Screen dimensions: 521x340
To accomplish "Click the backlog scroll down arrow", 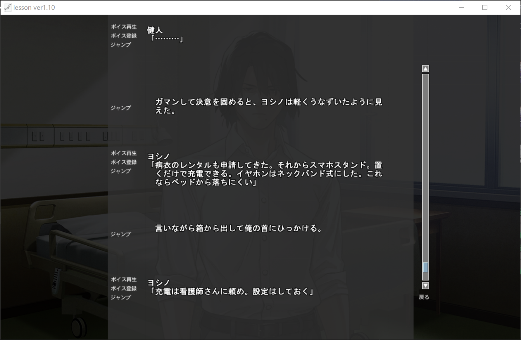I will [425, 286].
